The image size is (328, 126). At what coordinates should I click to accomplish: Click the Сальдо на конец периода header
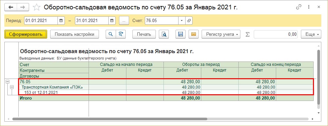pyautogui.click(x=276, y=65)
